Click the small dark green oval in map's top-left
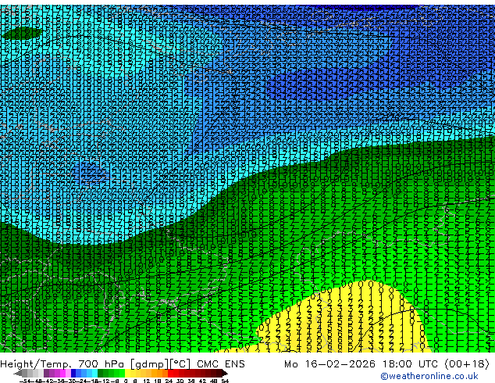Image resolution: width=495 pixels, height=383 pixels. [22, 33]
